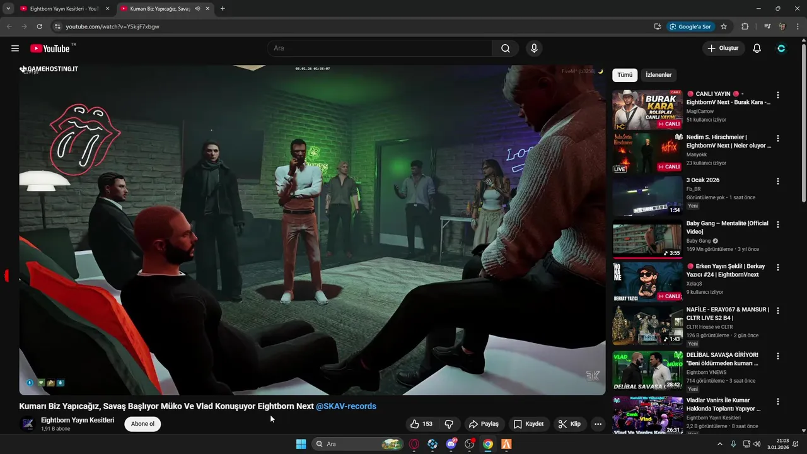Open options menu for CANLI YAYIN Burak Kara
Screen dimensions: 807x454
(778, 95)
